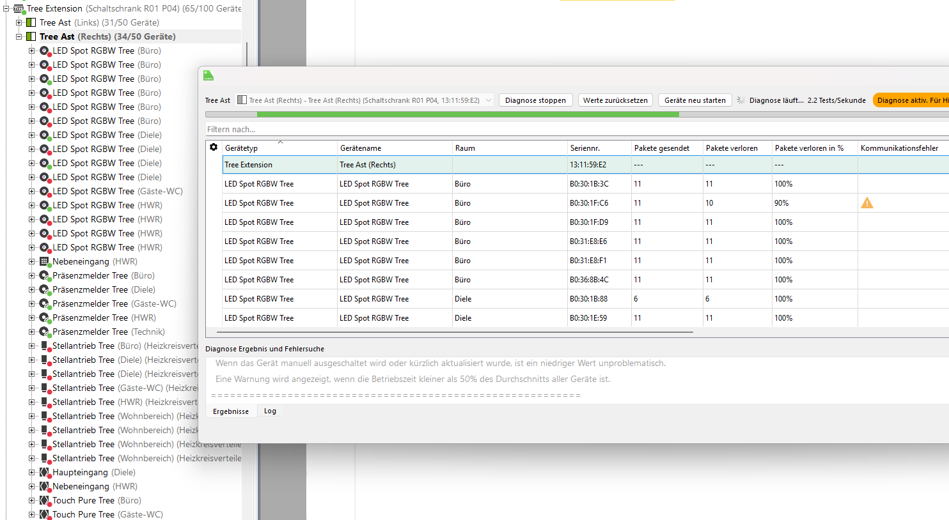This screenshot has width=949, height=520.
Task: Select Stellantrieb Tree (HWR) in tree
Action: pyautogui.click(x=125, y=402)
